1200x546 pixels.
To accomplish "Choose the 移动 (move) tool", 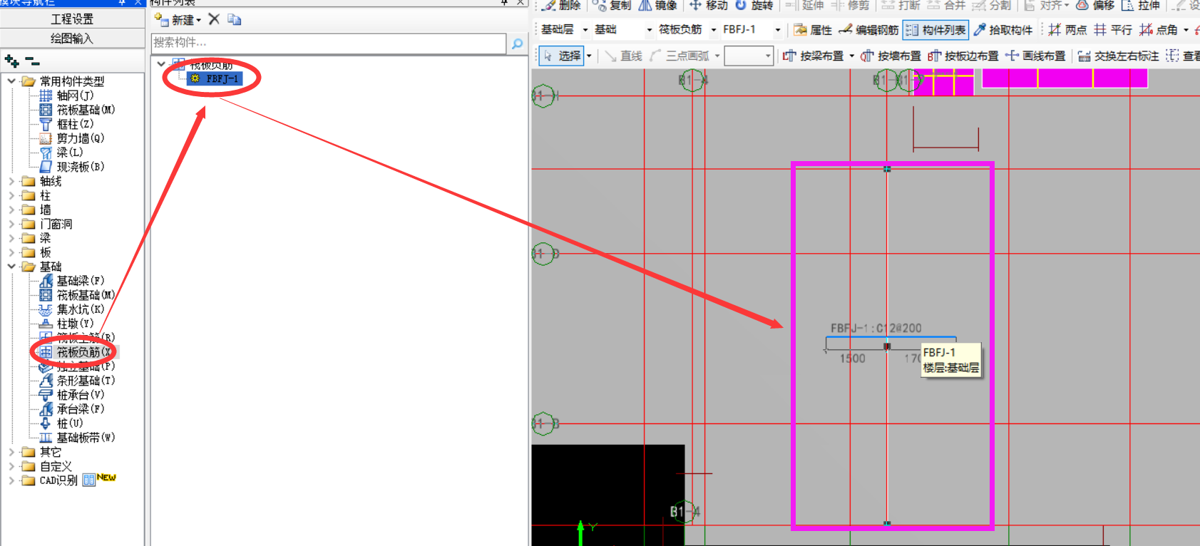I will pos(708,5).
